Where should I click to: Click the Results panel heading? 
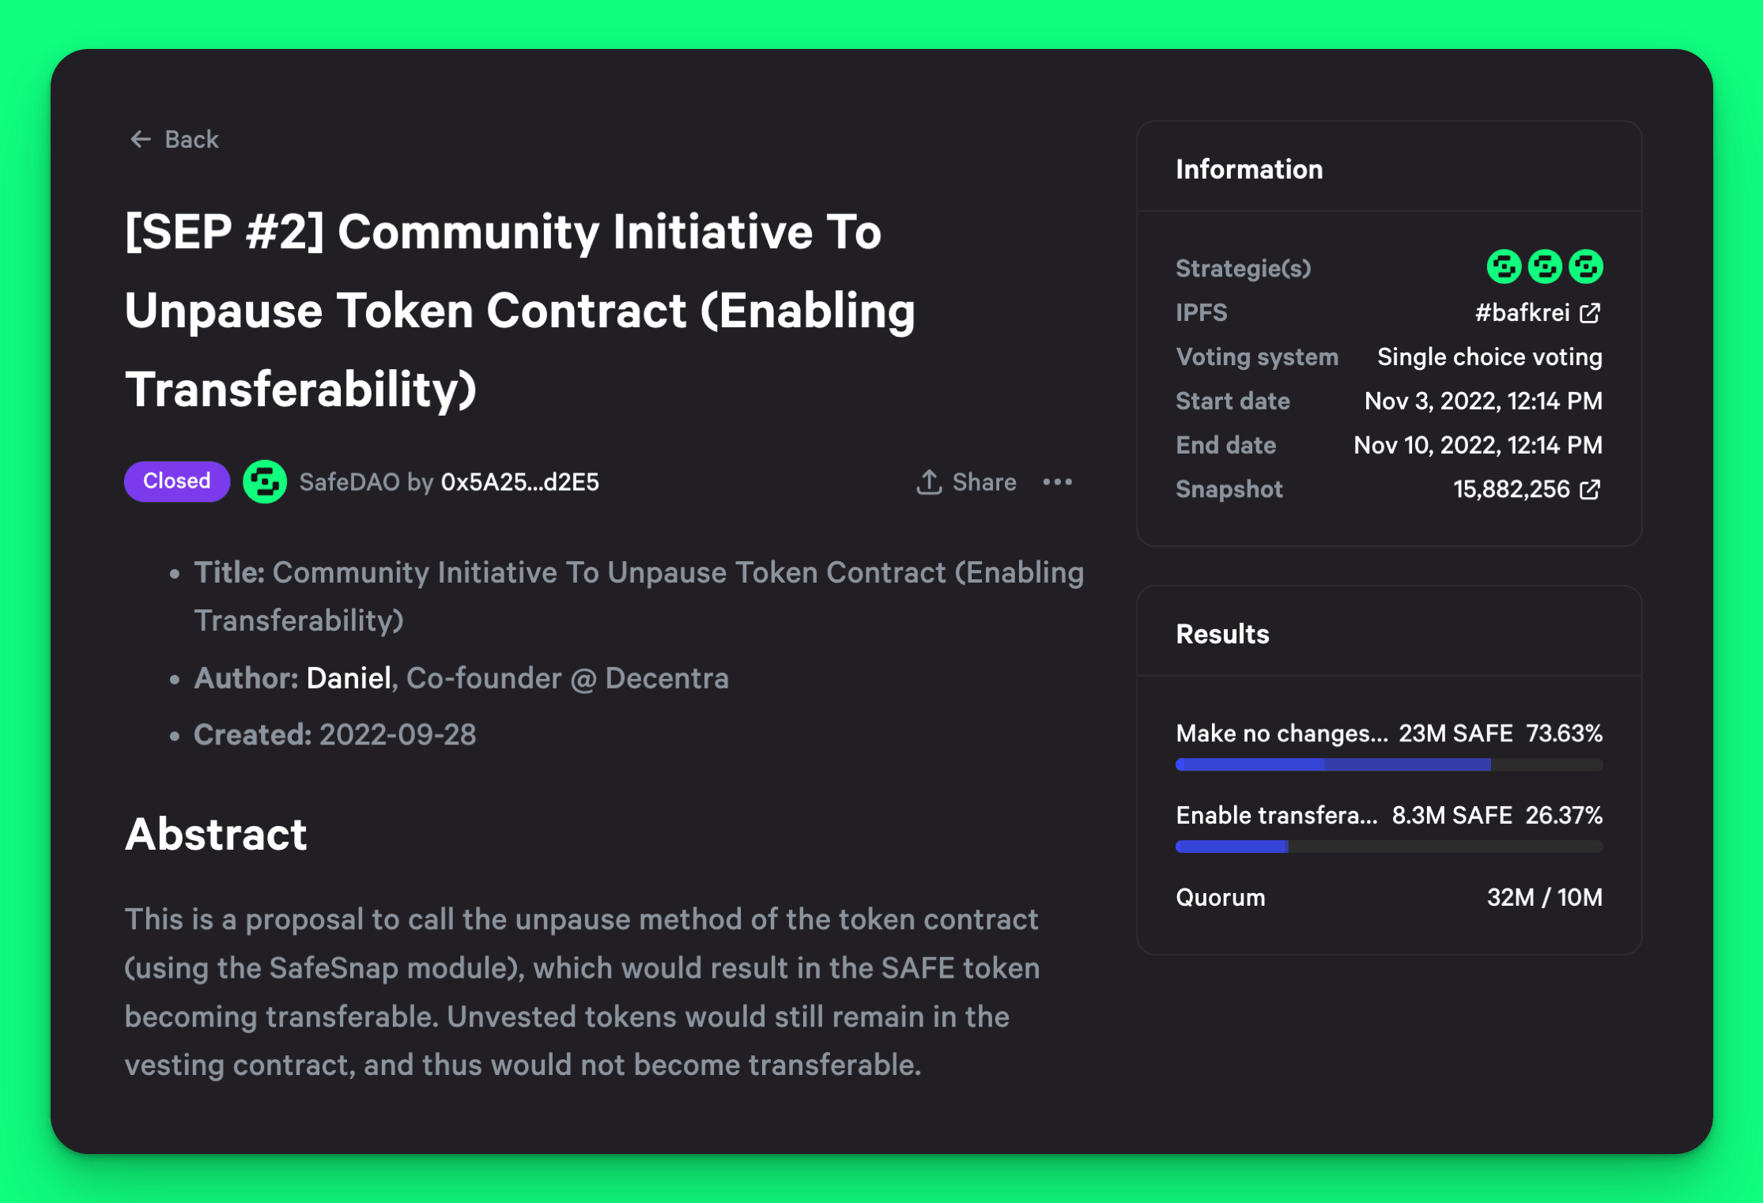[x=1222, y=634]
